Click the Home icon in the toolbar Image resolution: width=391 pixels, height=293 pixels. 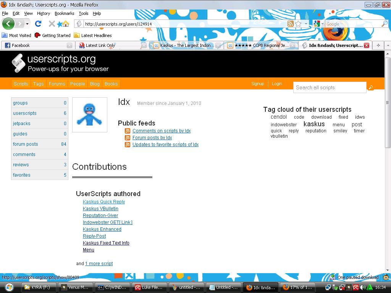(66, 24)
